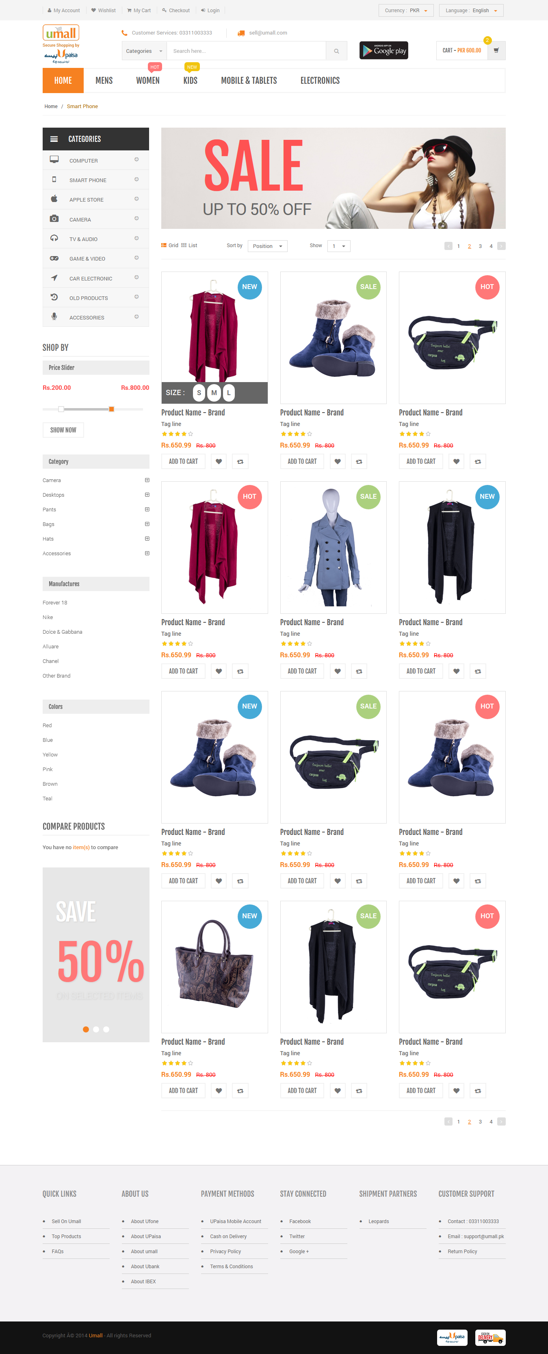This screenshot has width=548, height=1354.
Task: Click the search magnifier icon button
Action: tap(336, 51)
